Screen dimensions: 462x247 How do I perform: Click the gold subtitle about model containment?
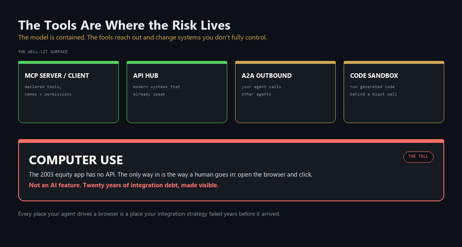coord(143,37)
